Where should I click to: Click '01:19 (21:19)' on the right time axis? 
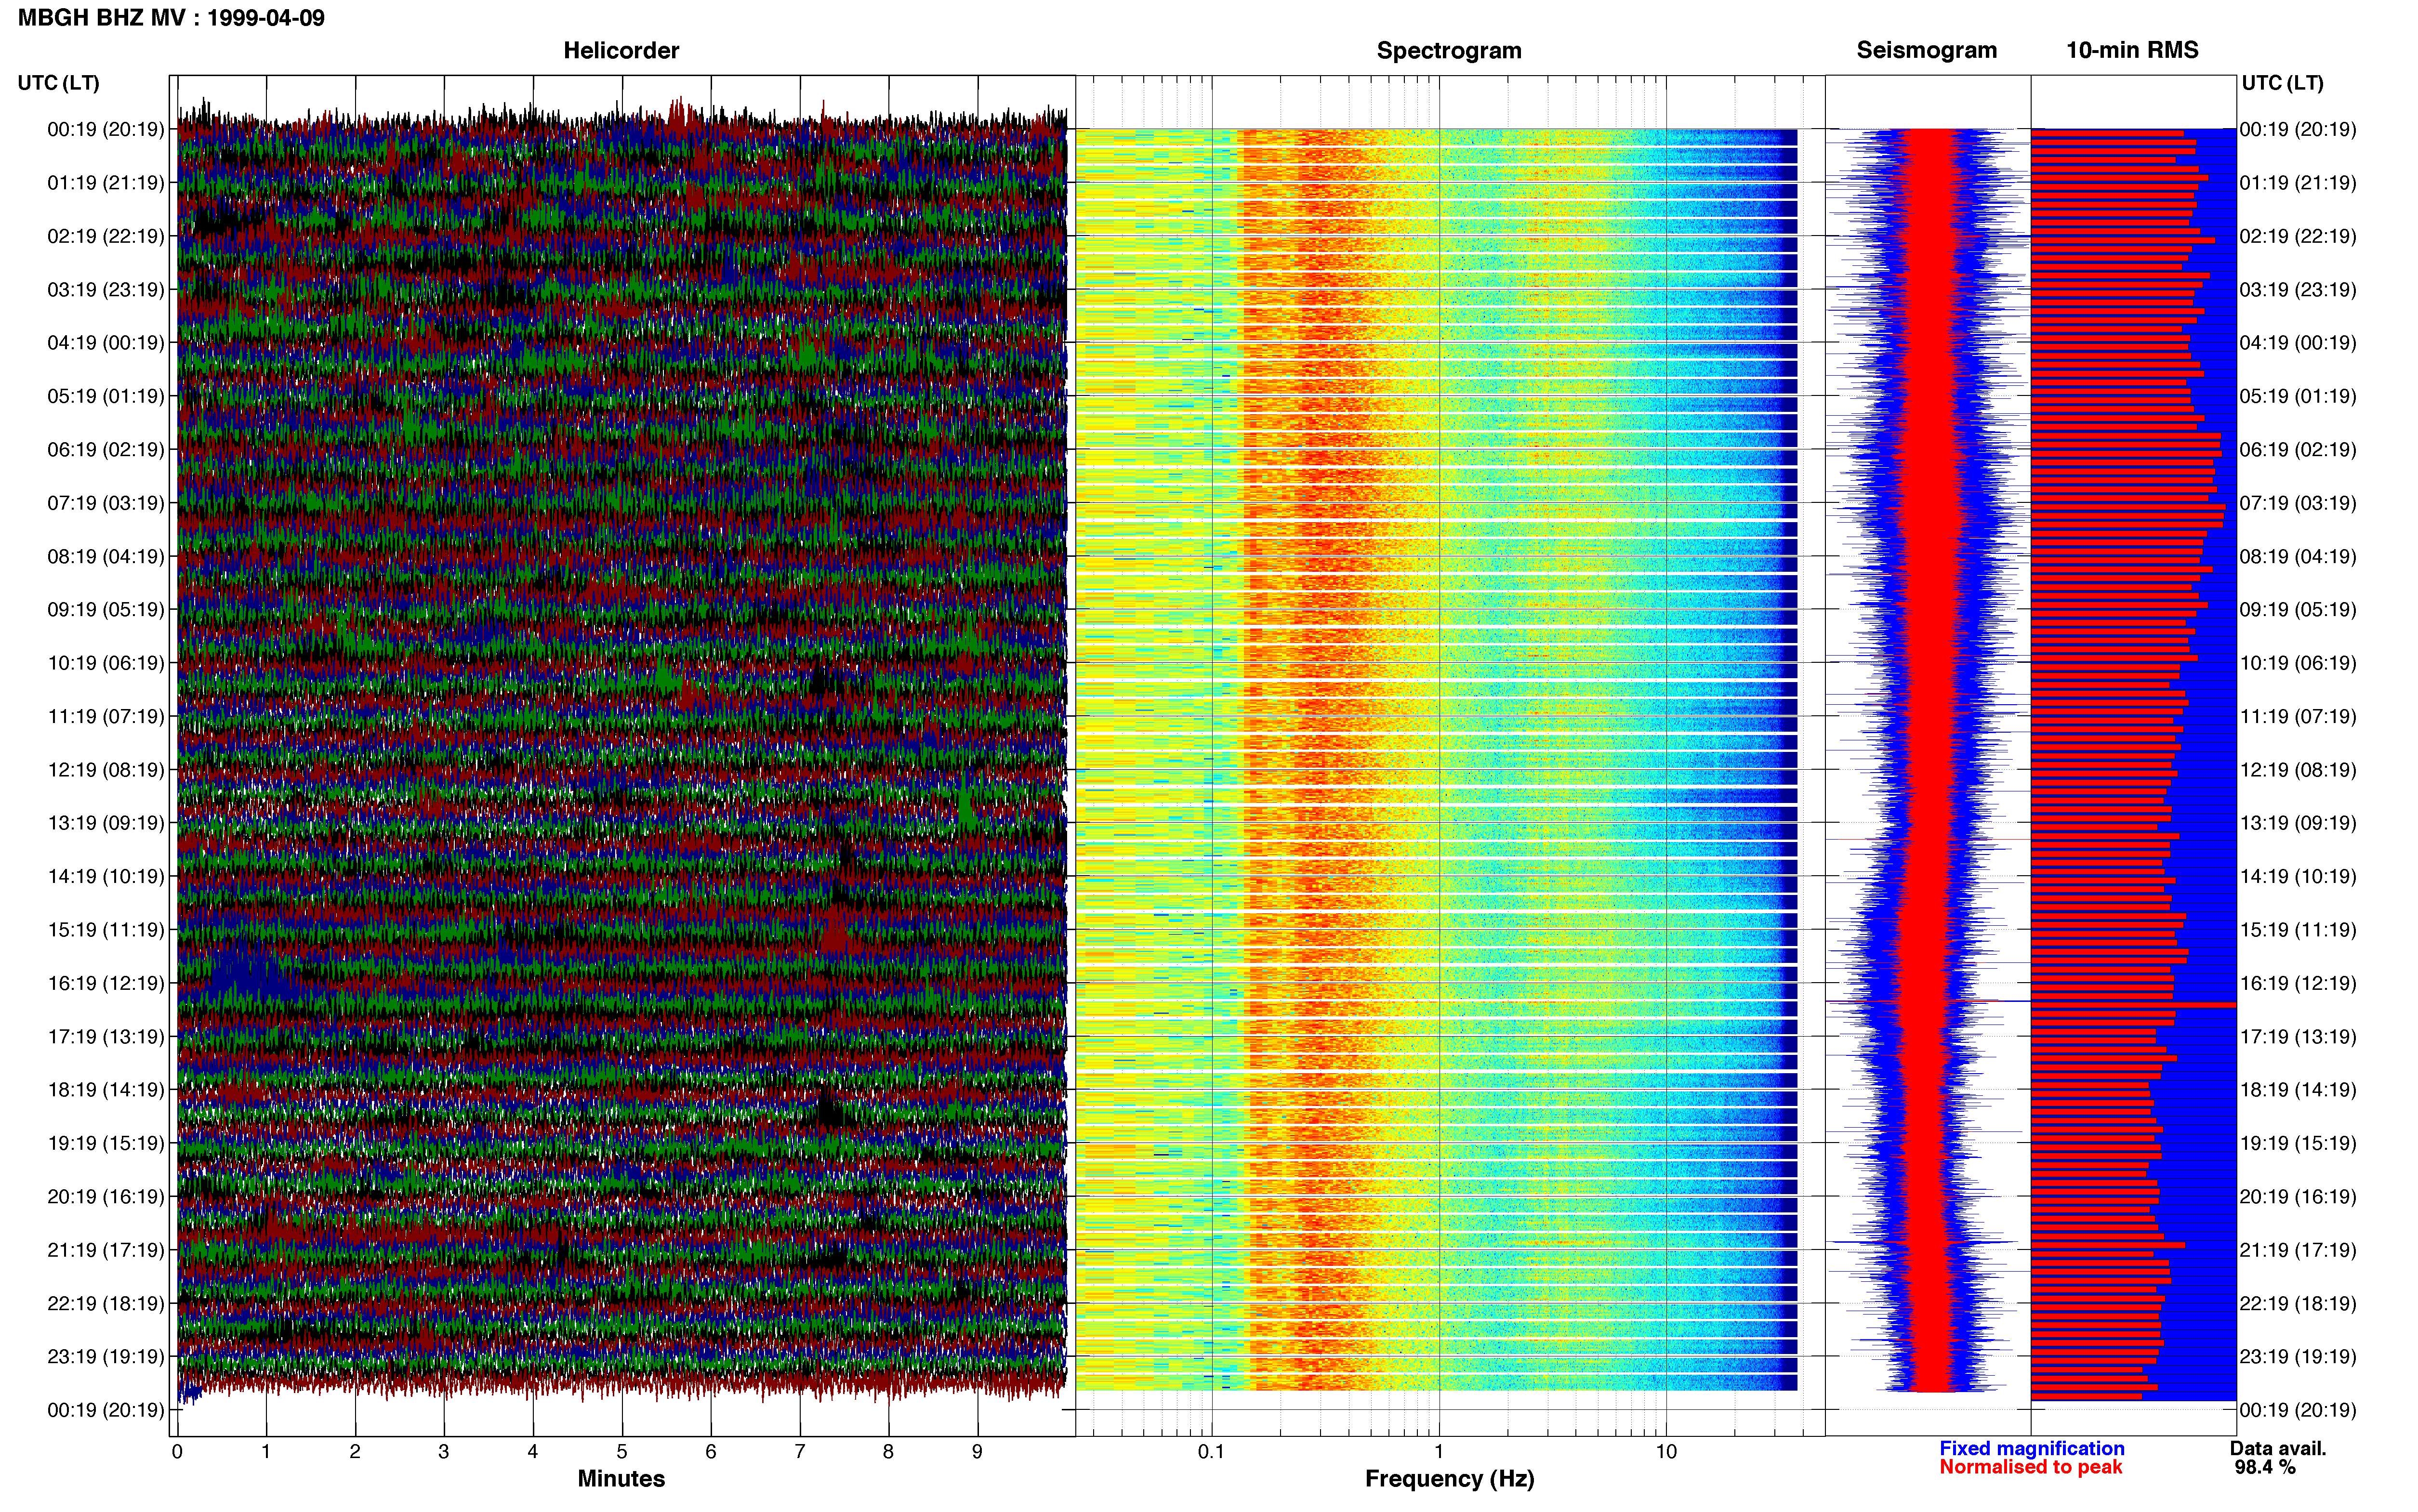[2298, 183]
